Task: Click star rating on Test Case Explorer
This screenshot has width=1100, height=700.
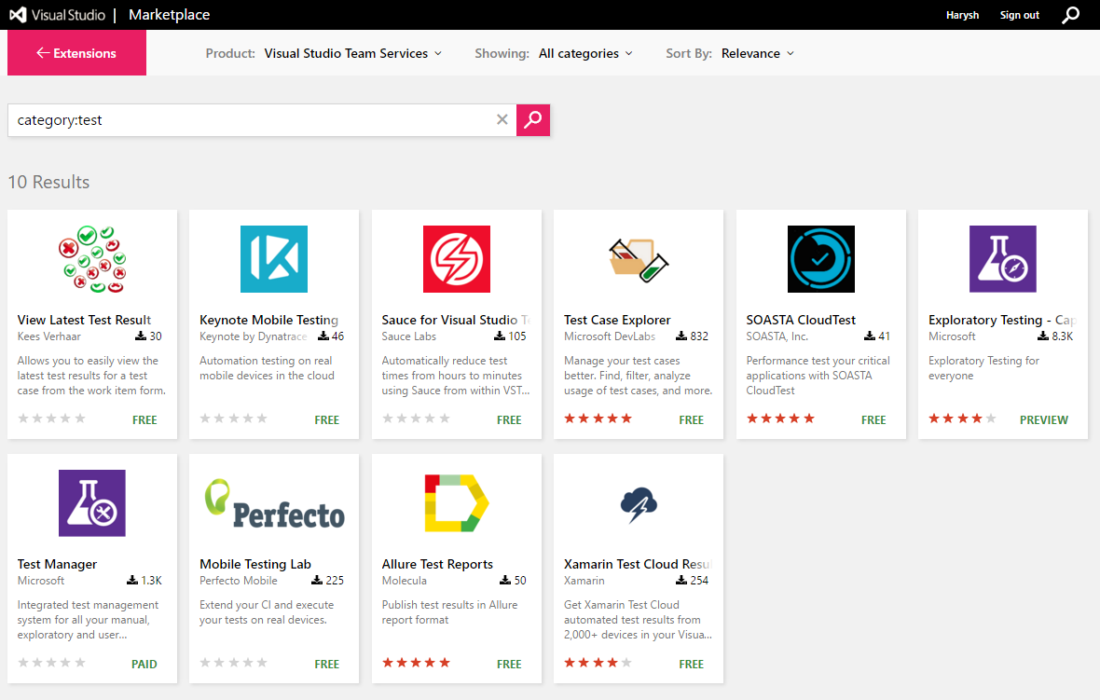Action: [x=598, y=419]
